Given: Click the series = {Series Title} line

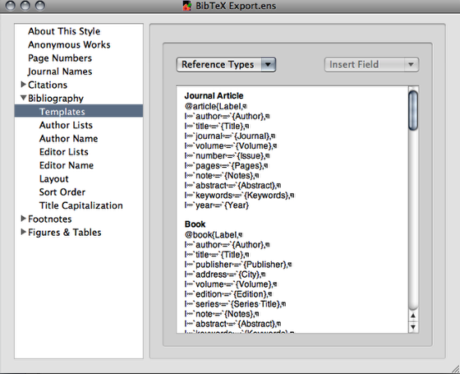Looking at the screenshot, I should point(235,304).
